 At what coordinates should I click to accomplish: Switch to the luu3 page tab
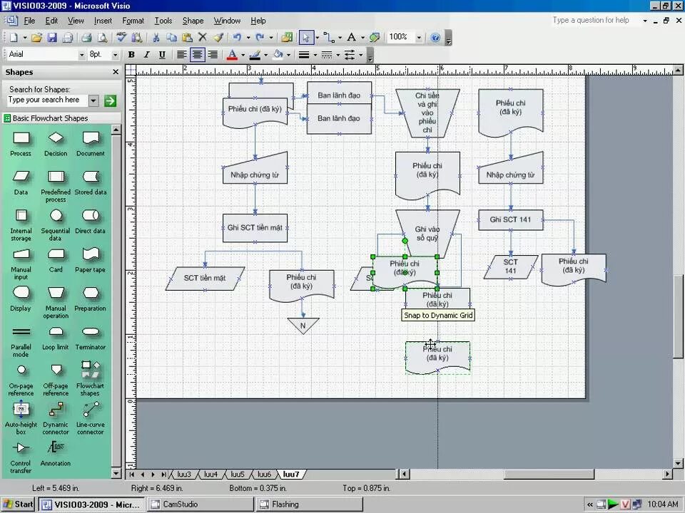[184, 475]
